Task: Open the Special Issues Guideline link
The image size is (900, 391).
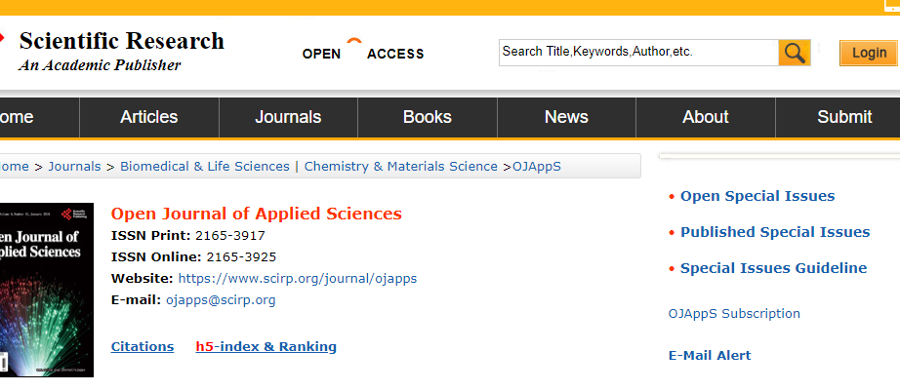Action: point(773,268)
